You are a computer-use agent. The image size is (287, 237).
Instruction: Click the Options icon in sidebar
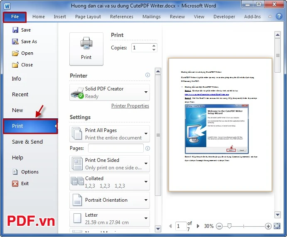[15, 172]
